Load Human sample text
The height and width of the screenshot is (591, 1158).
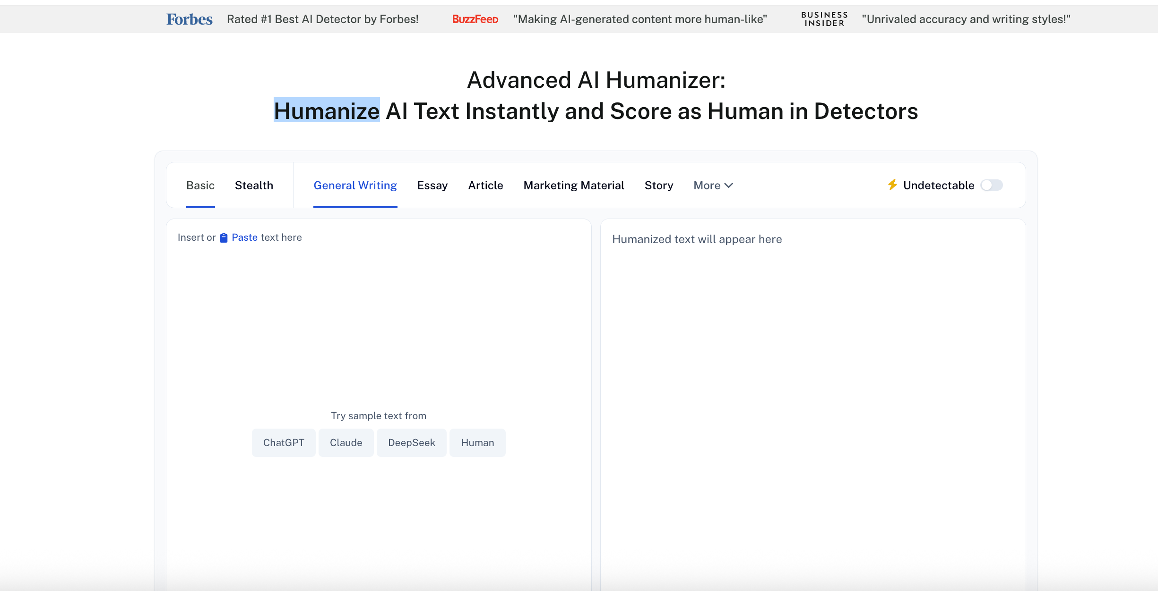pyautogui.click(x=477, y=443)
